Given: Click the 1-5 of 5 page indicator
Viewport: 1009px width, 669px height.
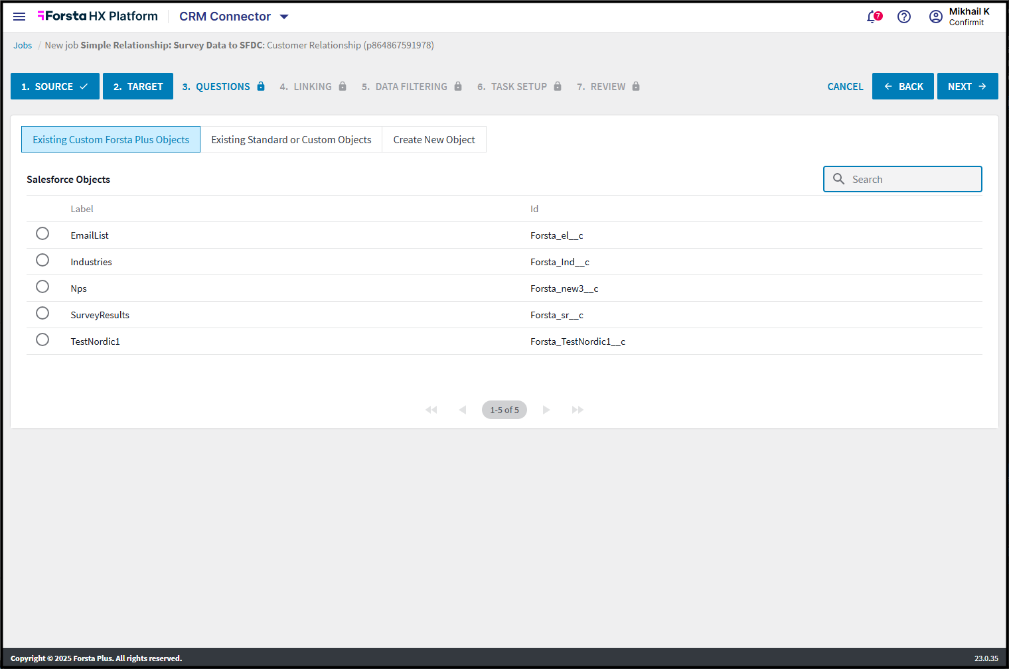Looking at the screenshot, I should coord(504,410).
